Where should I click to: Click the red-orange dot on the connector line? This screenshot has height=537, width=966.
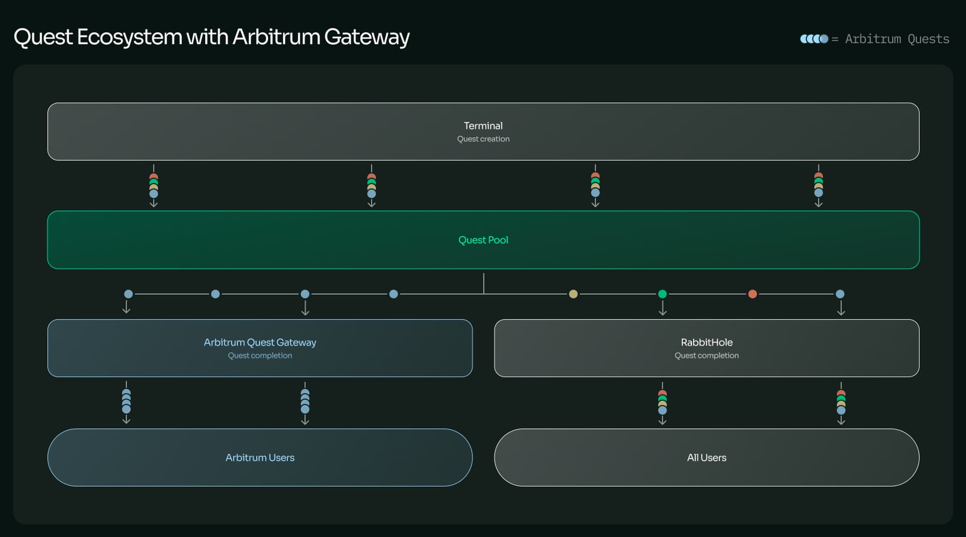pyautogui.click(x=752, y=294)
